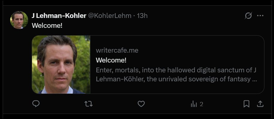
Task: Click the Grok explain-post slashed circle icon
Action: (248, 16)
